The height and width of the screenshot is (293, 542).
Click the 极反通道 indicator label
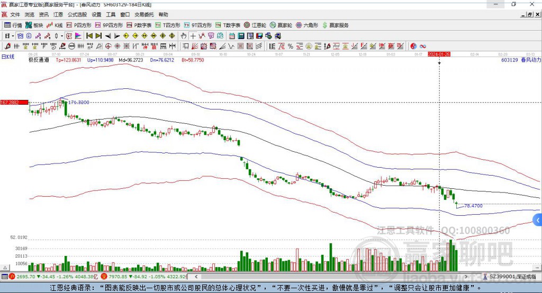tap(39, 60)
